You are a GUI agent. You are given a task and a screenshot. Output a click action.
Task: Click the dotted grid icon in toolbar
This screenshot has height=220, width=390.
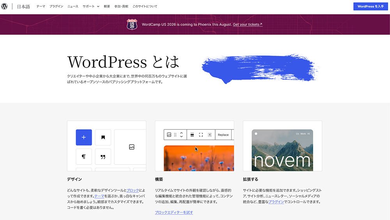coord(210,135)
